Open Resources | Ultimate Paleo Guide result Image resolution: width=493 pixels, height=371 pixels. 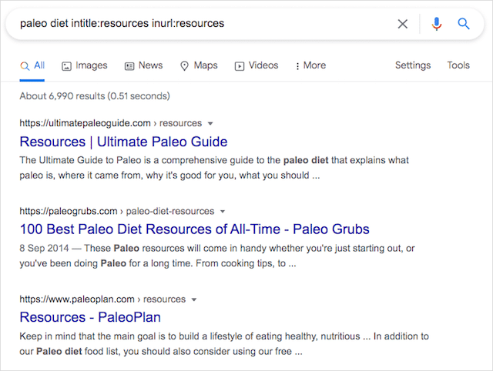tap(123, 142)
